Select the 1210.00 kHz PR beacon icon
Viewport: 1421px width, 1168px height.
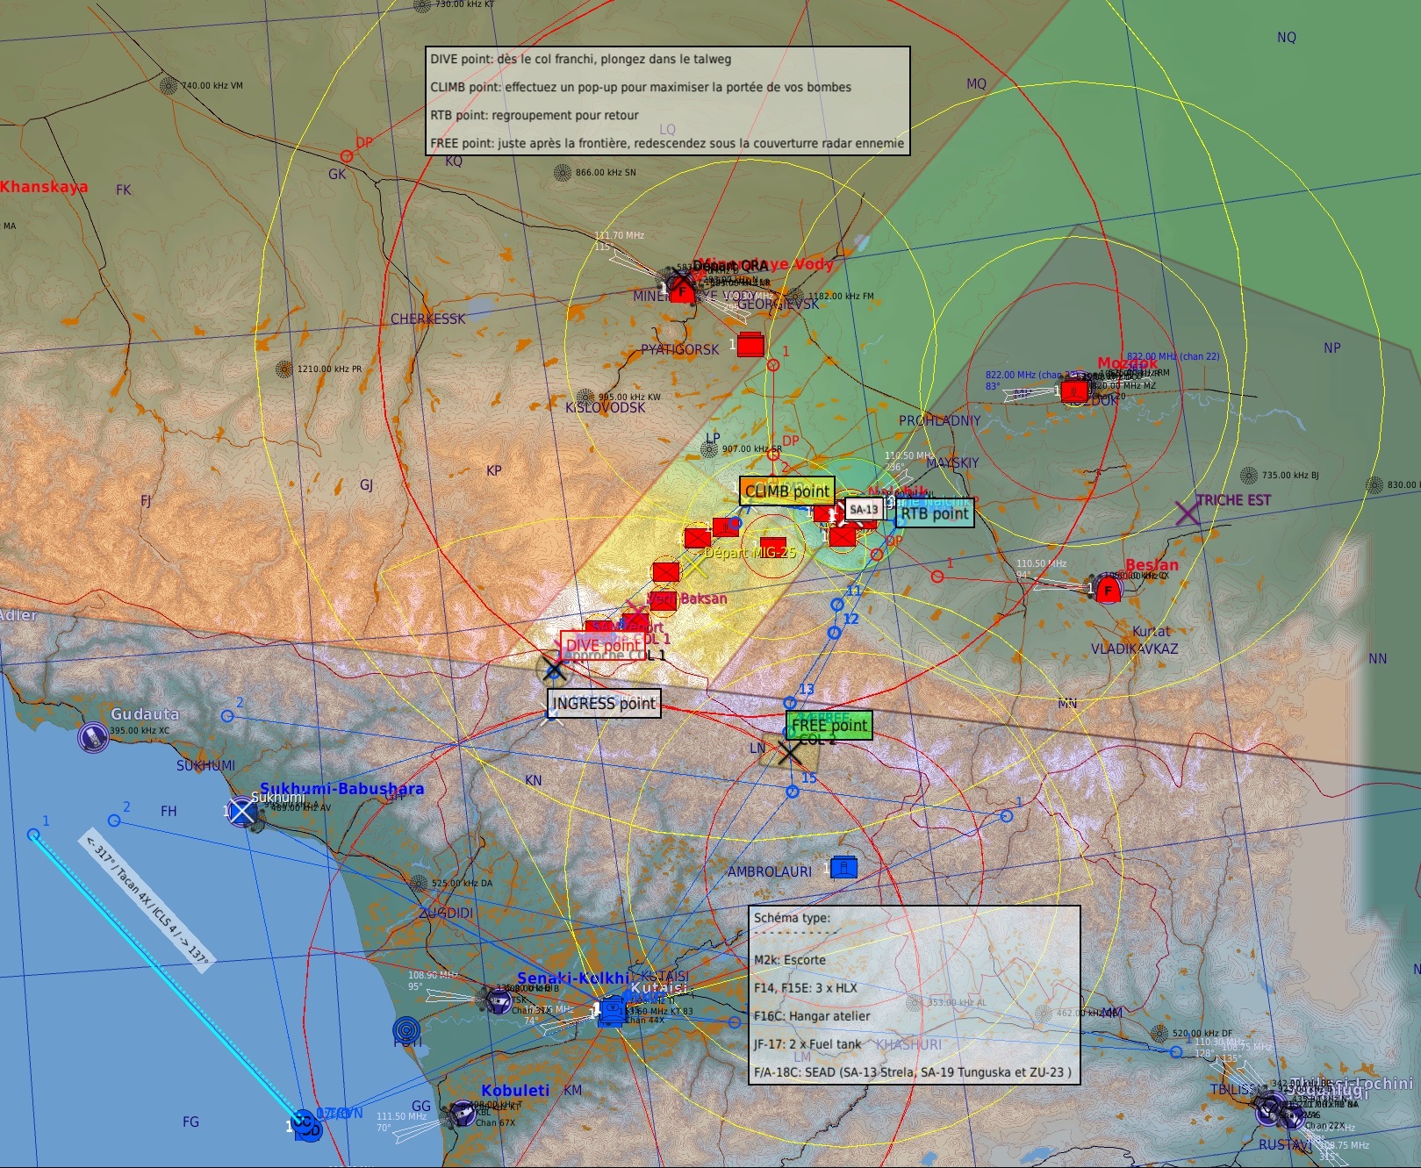[x=283, y=369]
